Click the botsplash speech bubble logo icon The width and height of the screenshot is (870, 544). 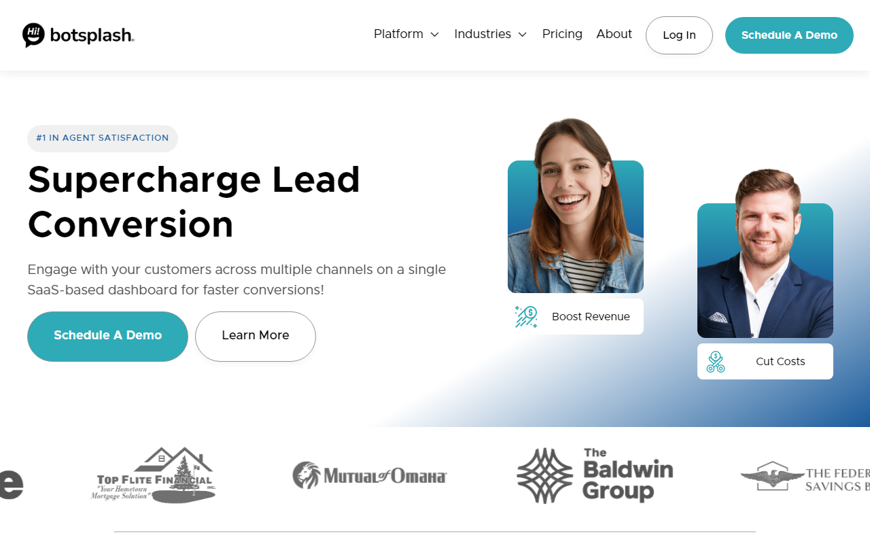(x=33, y=35)
